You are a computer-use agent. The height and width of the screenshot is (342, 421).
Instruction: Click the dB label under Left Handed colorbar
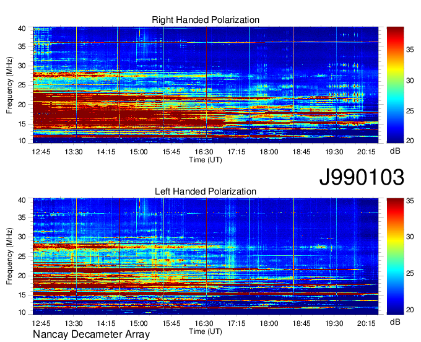[395, 322]
